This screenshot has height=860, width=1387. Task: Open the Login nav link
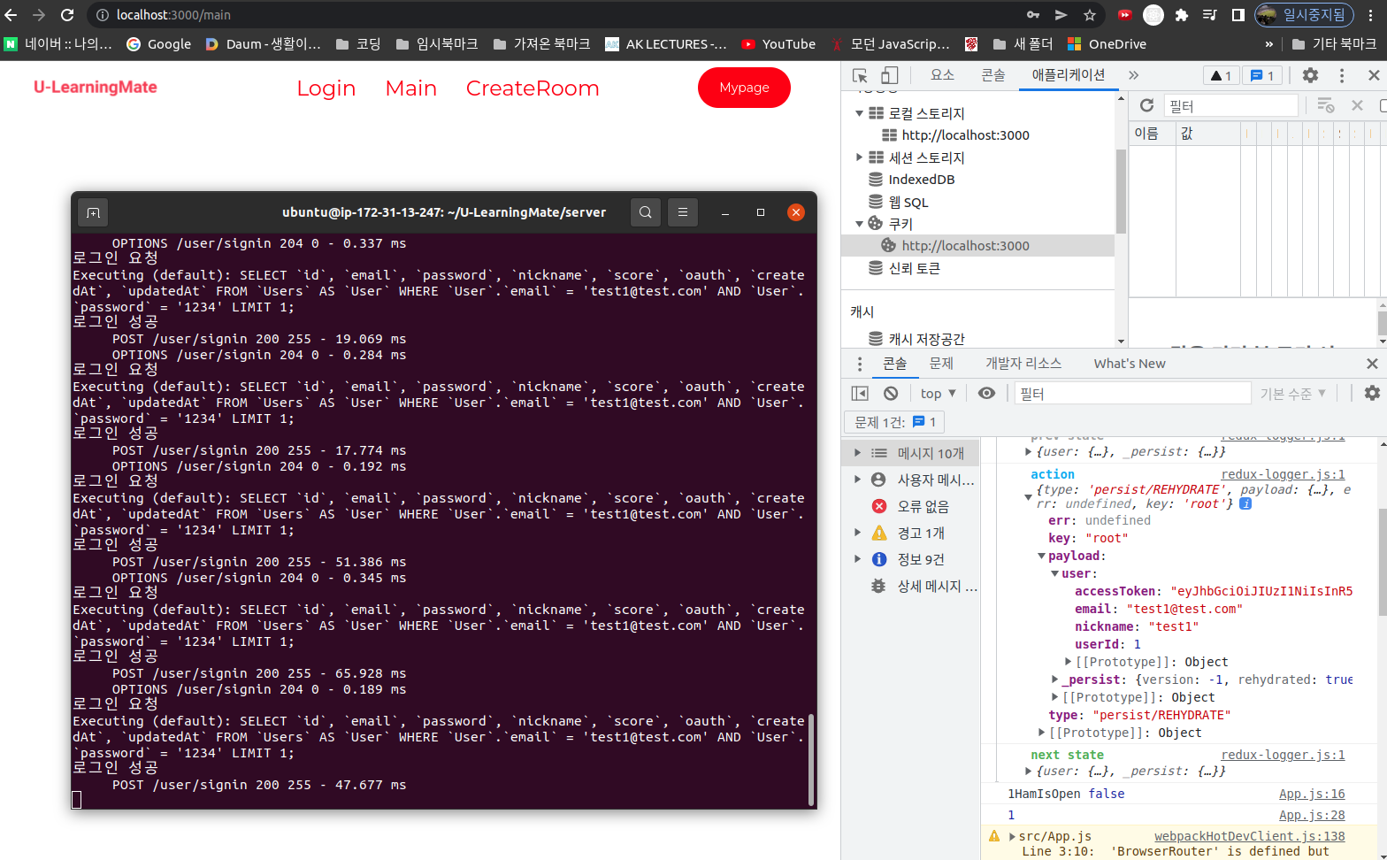326,88
